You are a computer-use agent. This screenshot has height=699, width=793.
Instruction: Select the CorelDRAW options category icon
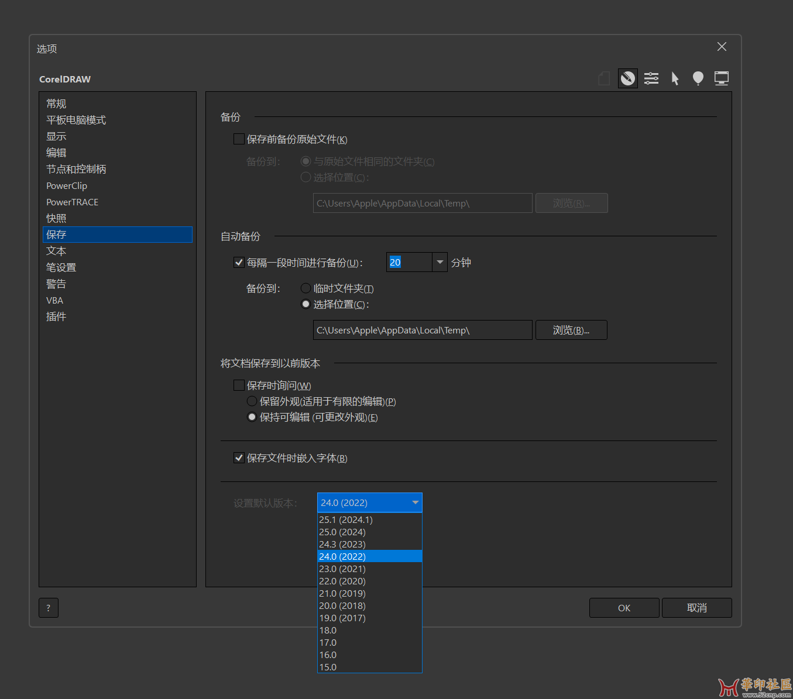pos(628,78)
